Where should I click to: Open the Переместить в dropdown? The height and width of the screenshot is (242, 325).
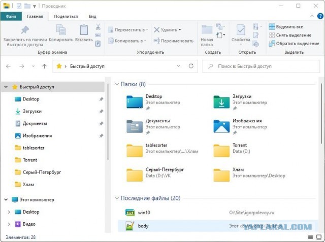(x=128, y=30)
